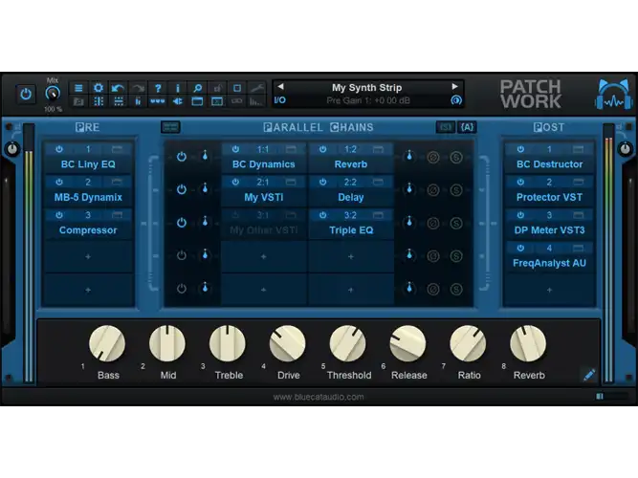Bypass the BC Liny EQ plugin
Screen dimensions: 638x478
(x=59, y=149)
